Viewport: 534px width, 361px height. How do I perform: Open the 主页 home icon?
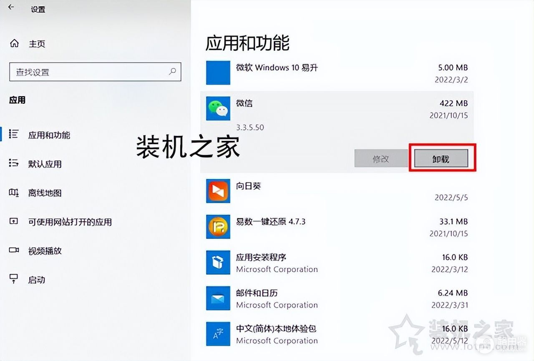point(15,43)
